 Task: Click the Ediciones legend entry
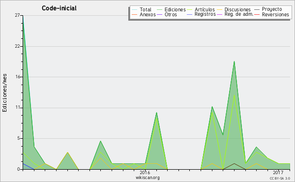pyautogui.click(x=175, y=10)
